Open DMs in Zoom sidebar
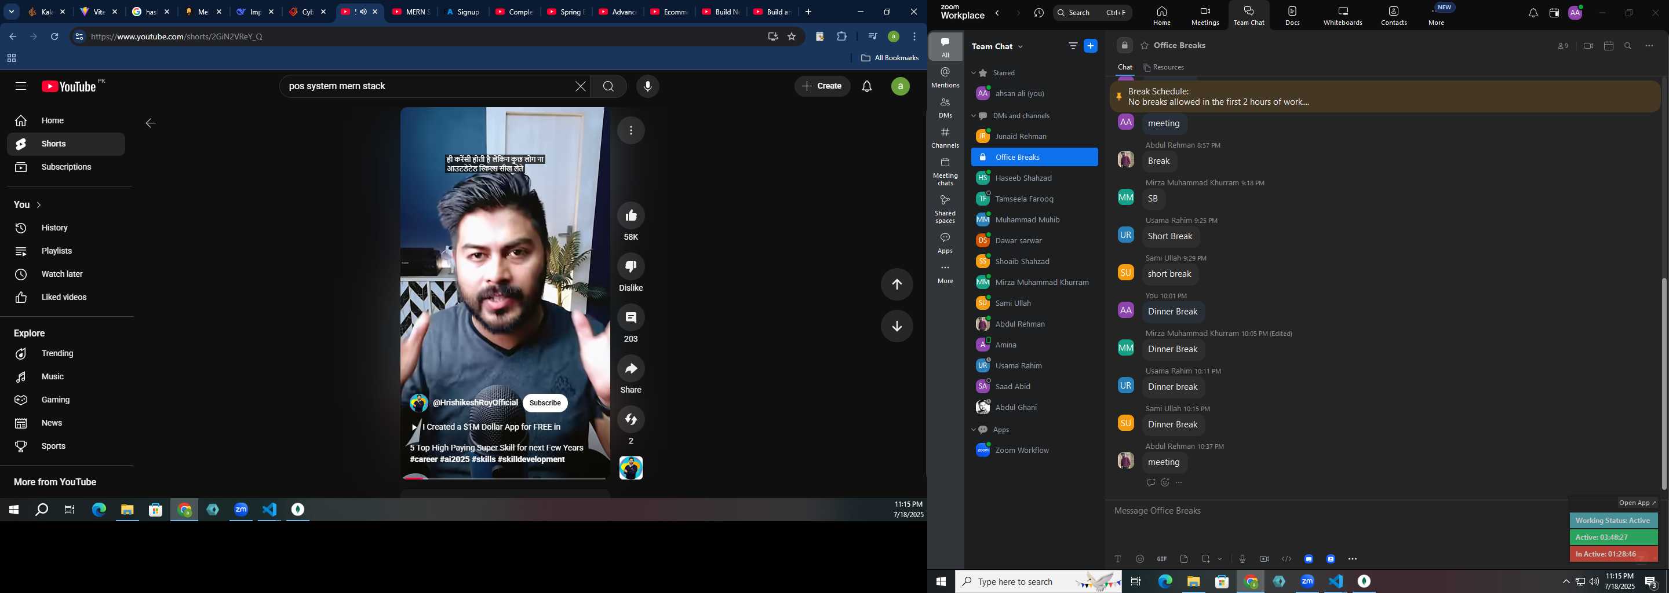This screenshot has width=1669, height=593. [x=945, y=108]
